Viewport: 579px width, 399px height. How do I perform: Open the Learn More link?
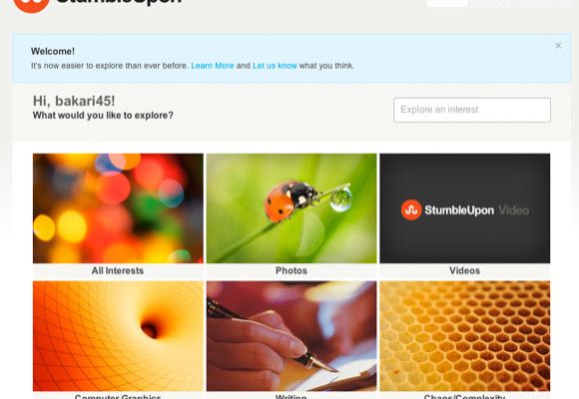[213, 66]
